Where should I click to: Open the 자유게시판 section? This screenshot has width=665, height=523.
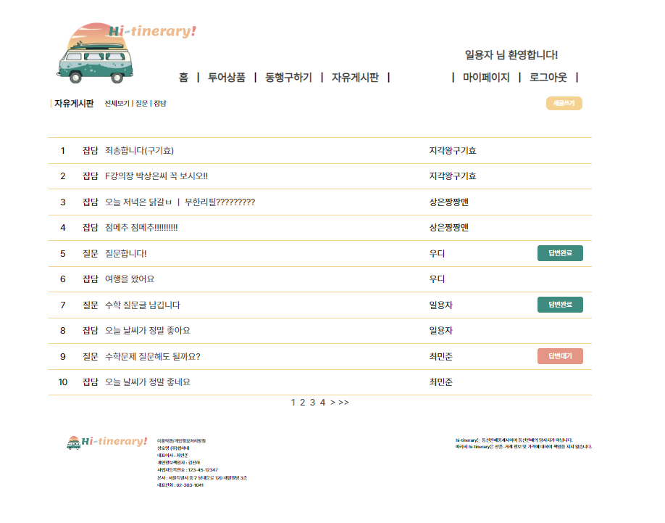[357, 76]
